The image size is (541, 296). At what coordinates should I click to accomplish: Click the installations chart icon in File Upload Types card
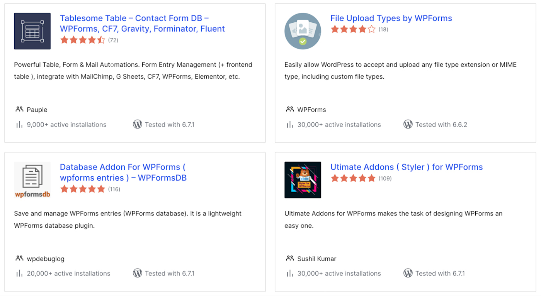point(290,124)
